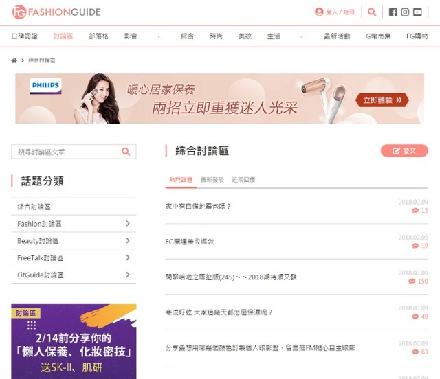Expand the FreeTalk討論區 category
Viewport: 440px width, 379px height.
128,258
